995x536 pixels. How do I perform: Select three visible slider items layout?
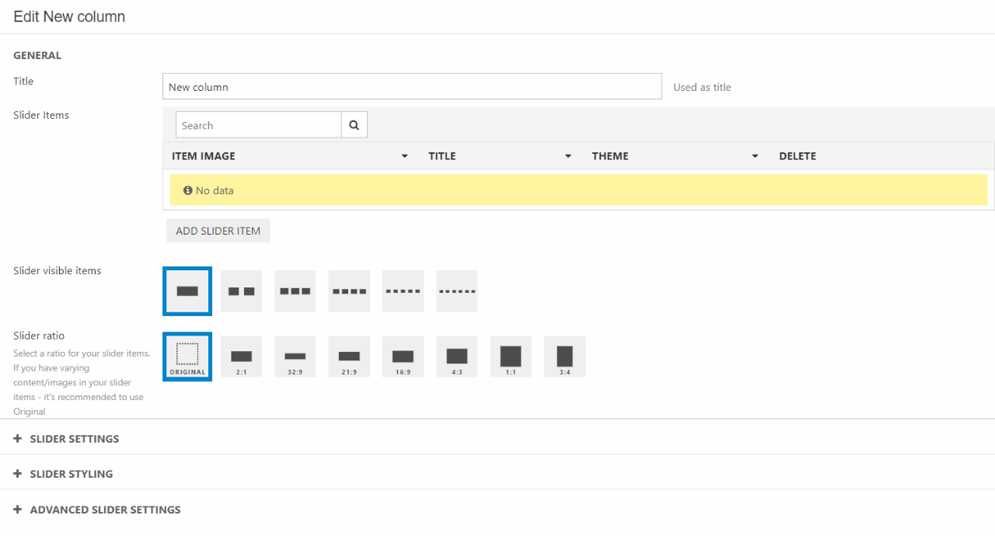[x=295, y=291]
